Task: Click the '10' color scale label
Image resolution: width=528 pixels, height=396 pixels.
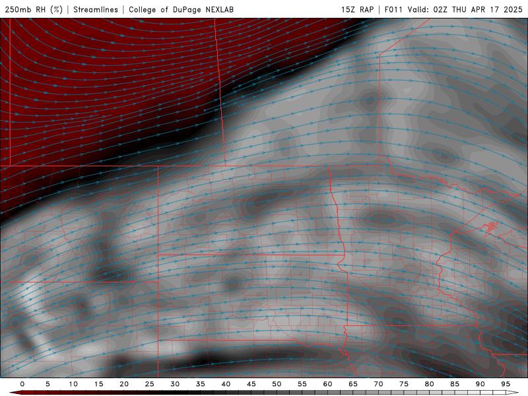Action: (x=73, y=384)
